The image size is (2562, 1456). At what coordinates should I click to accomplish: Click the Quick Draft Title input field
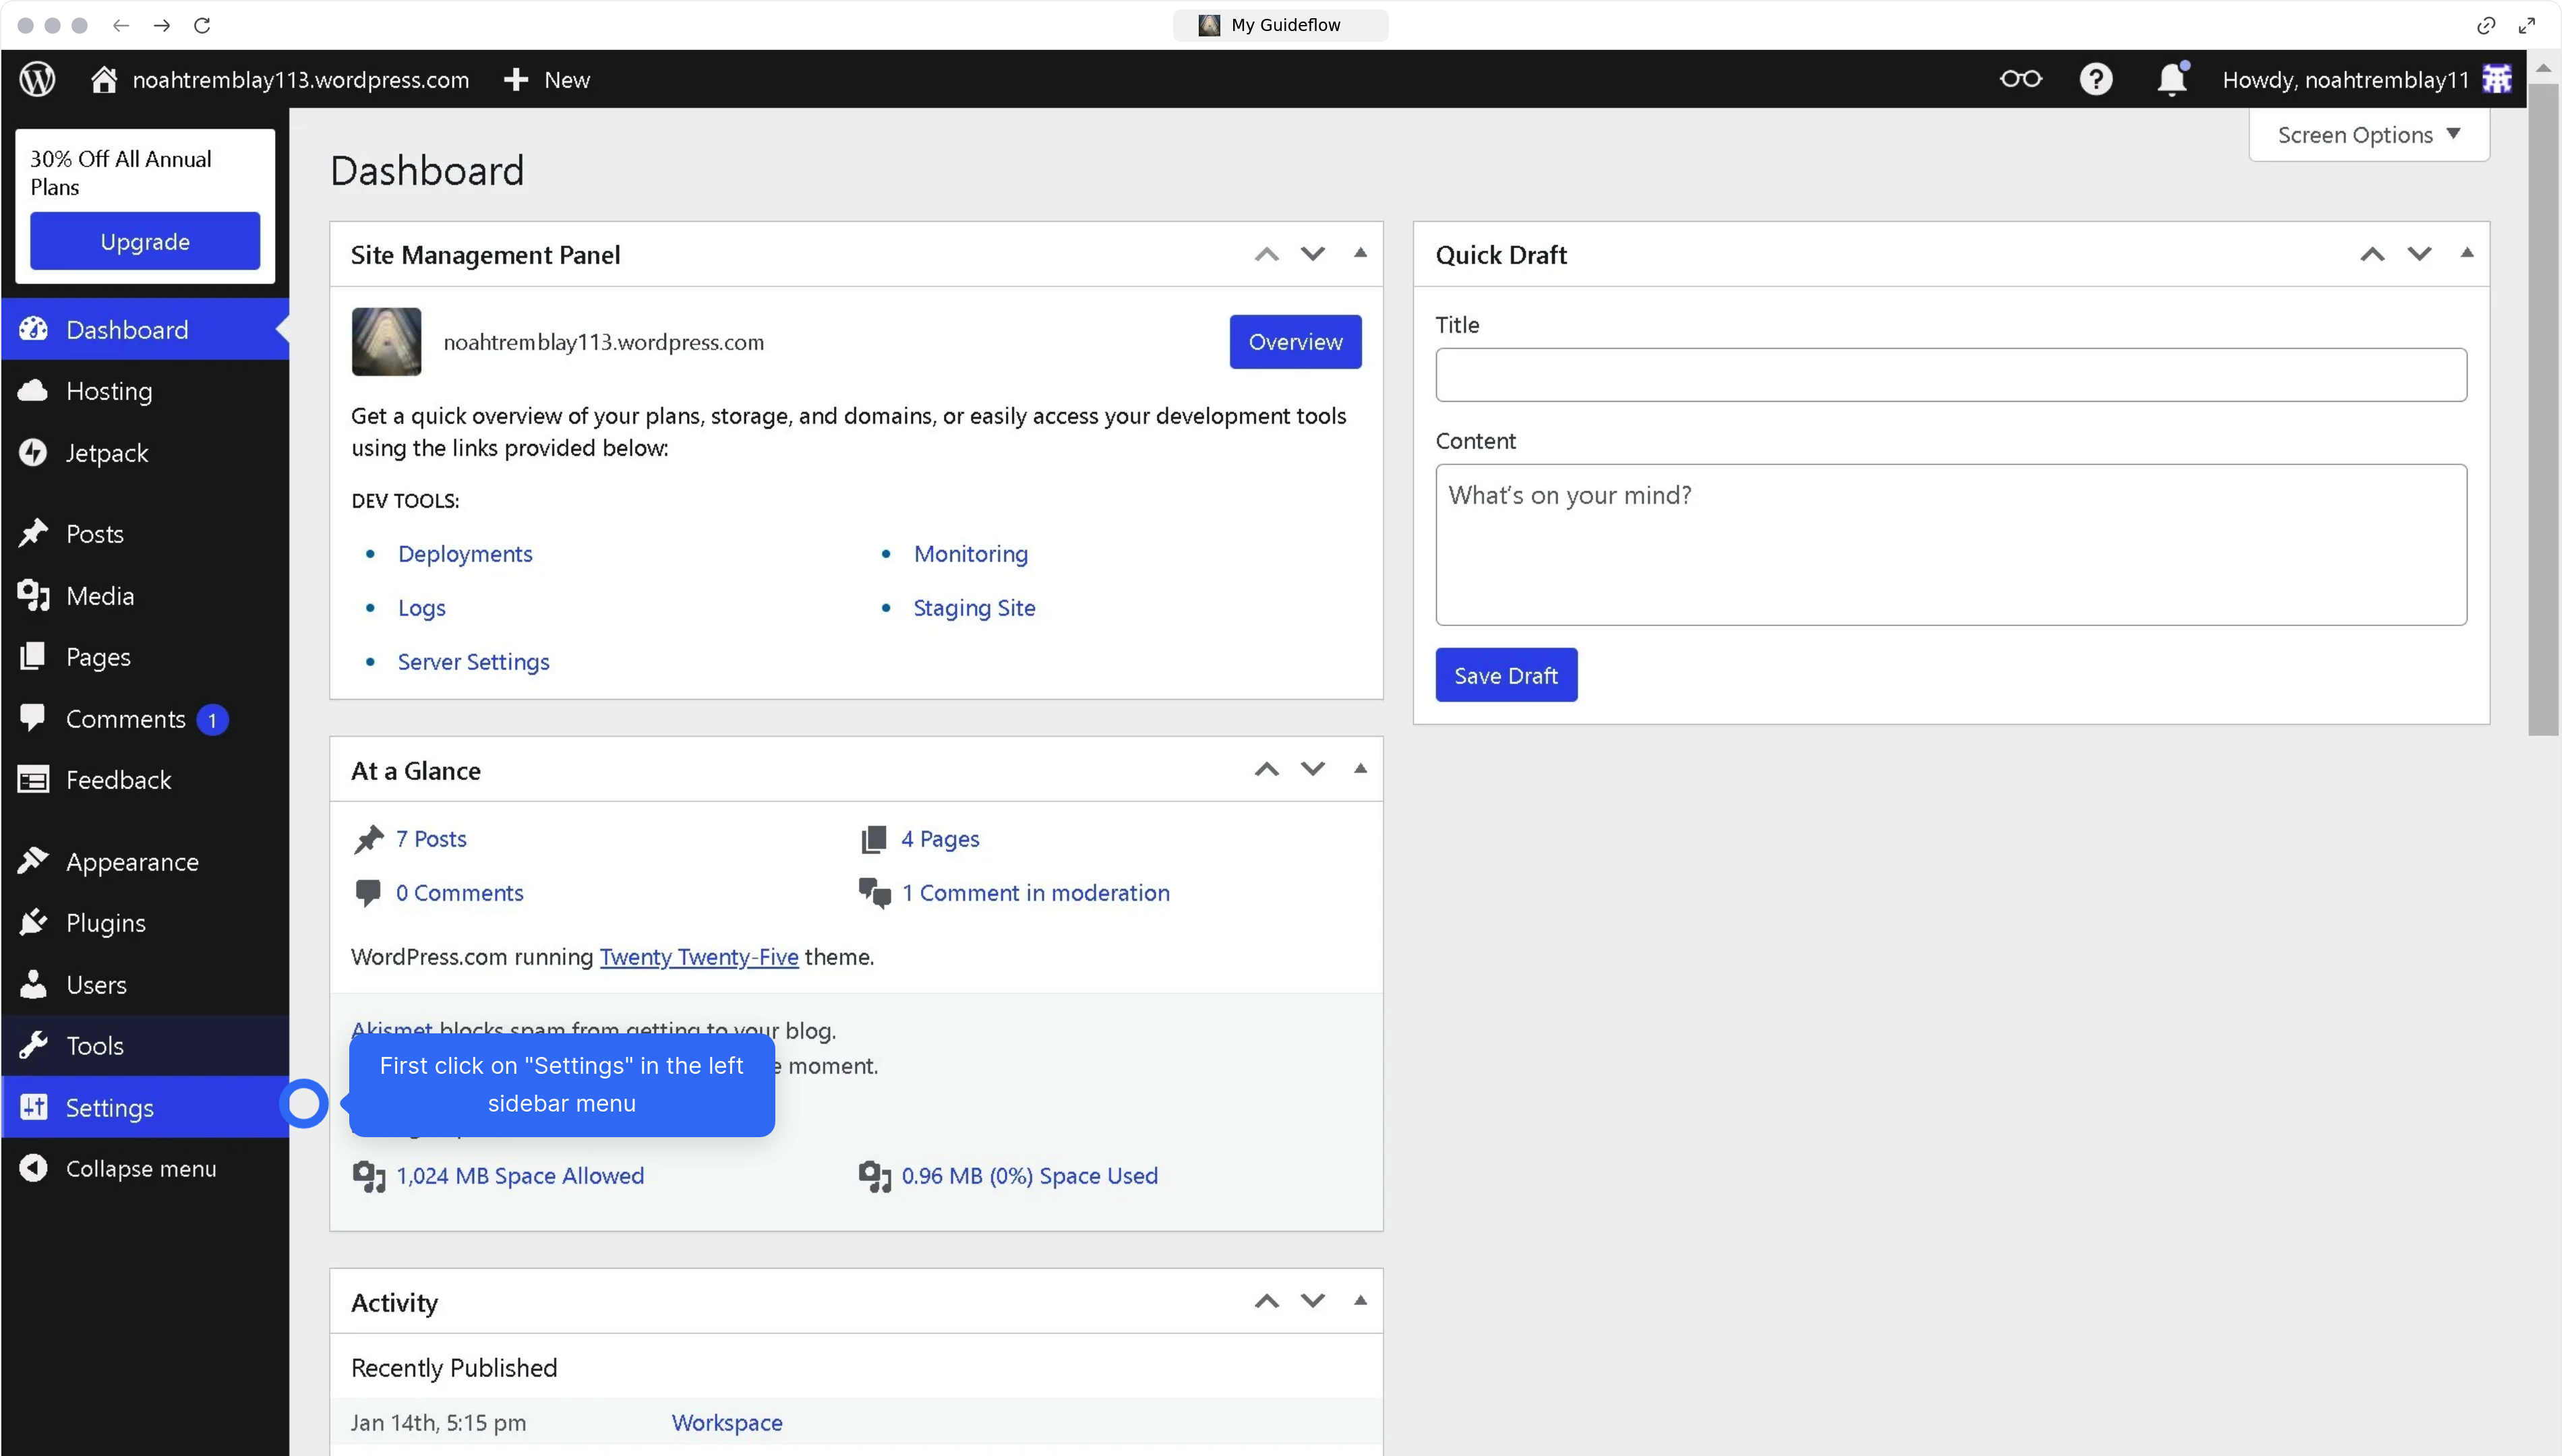(x=1950, y=375)
